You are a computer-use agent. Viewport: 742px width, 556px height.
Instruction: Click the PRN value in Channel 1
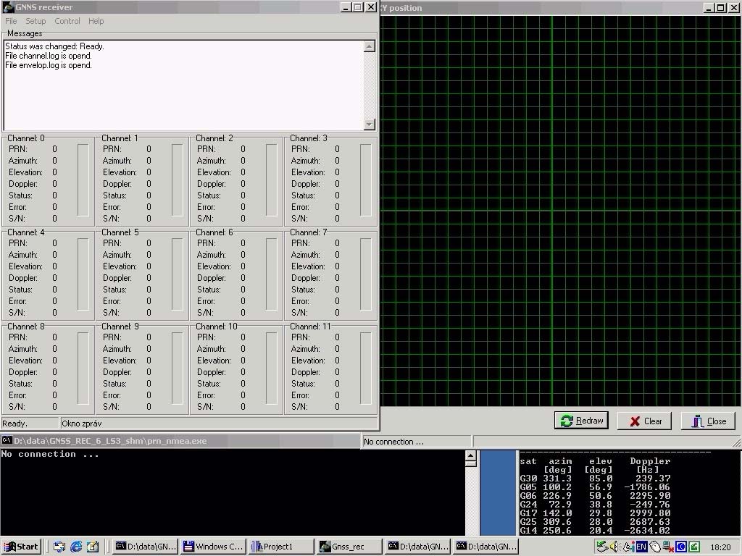[x=149, y=149]
